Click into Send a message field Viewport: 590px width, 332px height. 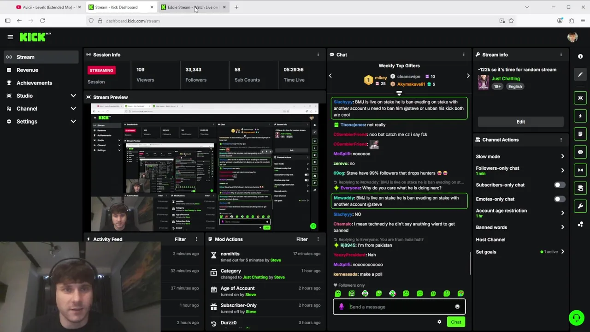pos(399,307)
